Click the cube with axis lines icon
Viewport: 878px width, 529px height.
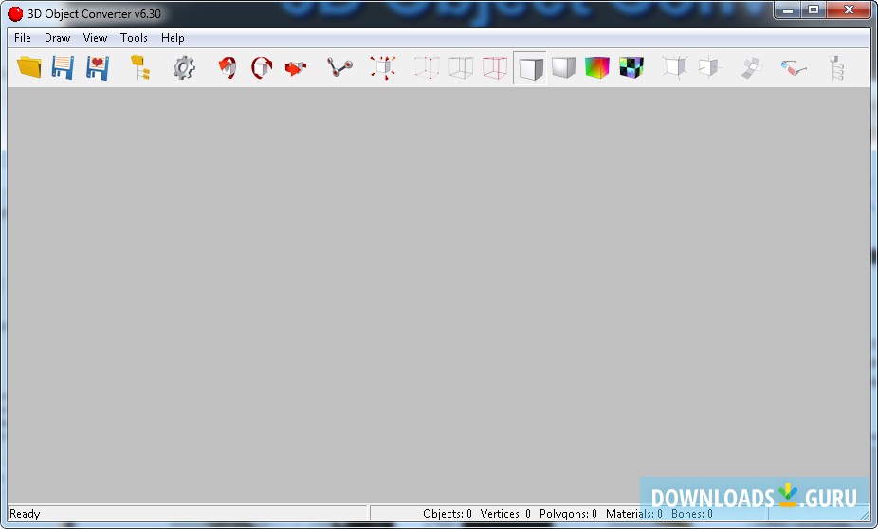[709, 67]
